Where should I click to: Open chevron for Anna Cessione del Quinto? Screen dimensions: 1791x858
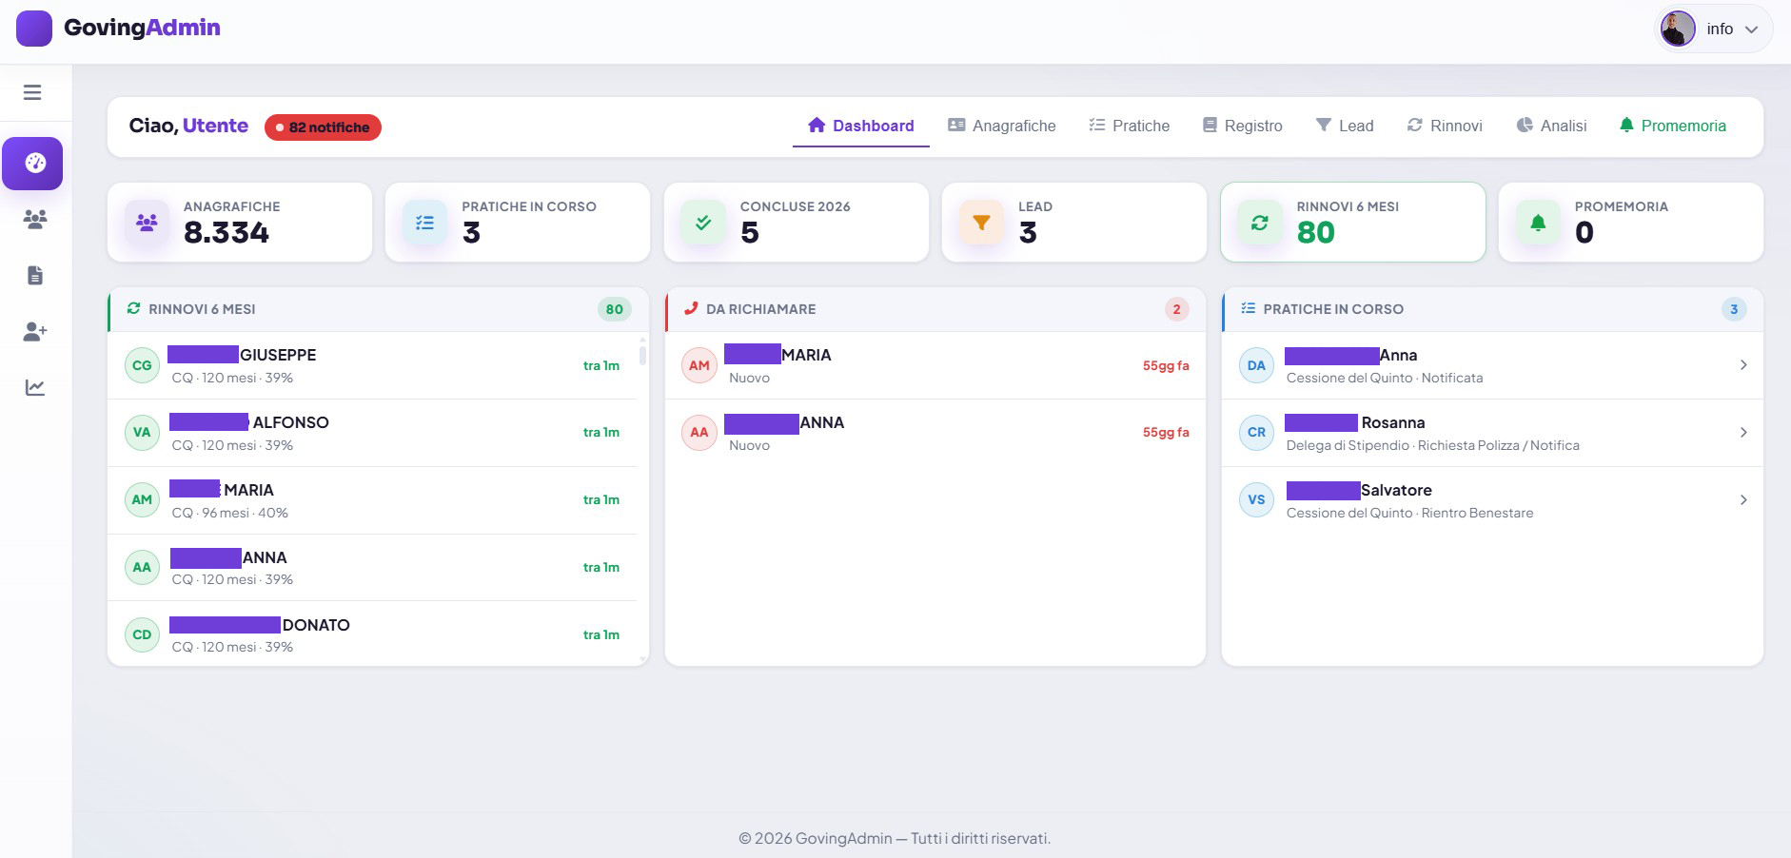pyautogui.click(x=1743, y=365)
